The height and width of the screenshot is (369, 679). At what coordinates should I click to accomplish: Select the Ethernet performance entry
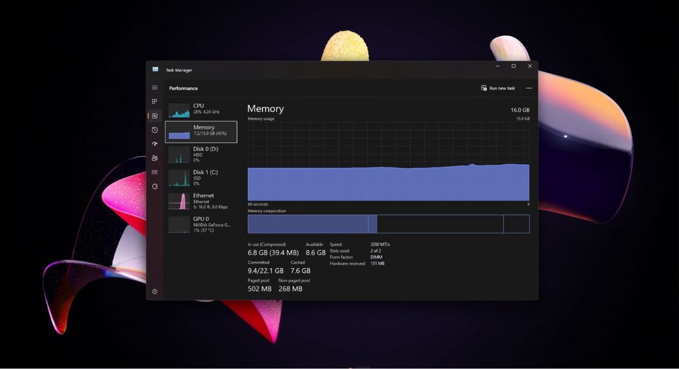pos(201,201)
